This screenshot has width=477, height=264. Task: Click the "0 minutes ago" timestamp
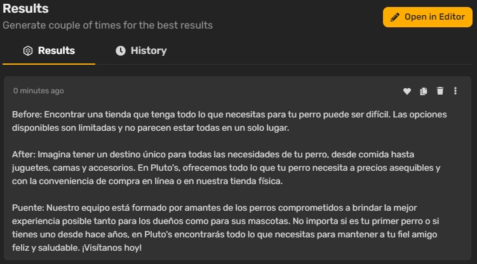coord(39,91)
